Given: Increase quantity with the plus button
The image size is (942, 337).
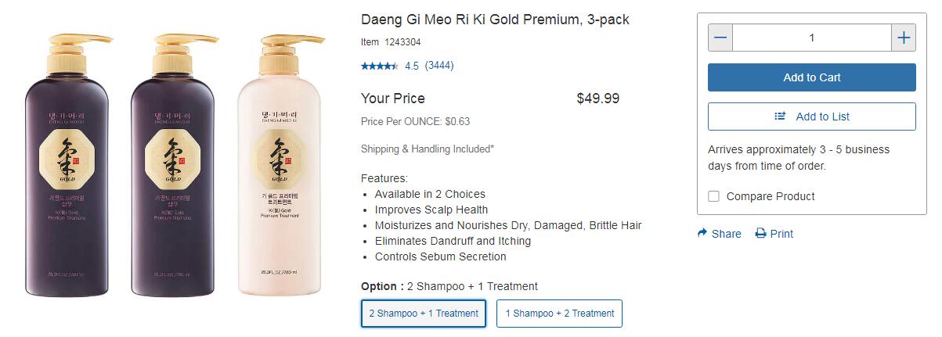Looking at the screenshot, I should 904,38.
